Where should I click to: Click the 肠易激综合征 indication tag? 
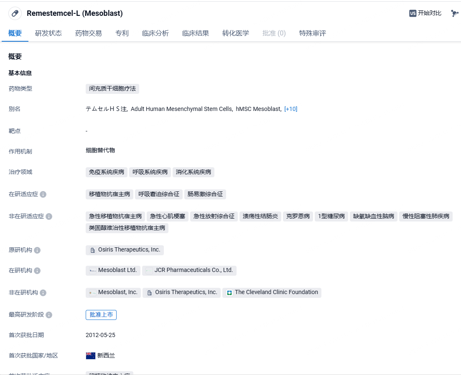point(205,194)
